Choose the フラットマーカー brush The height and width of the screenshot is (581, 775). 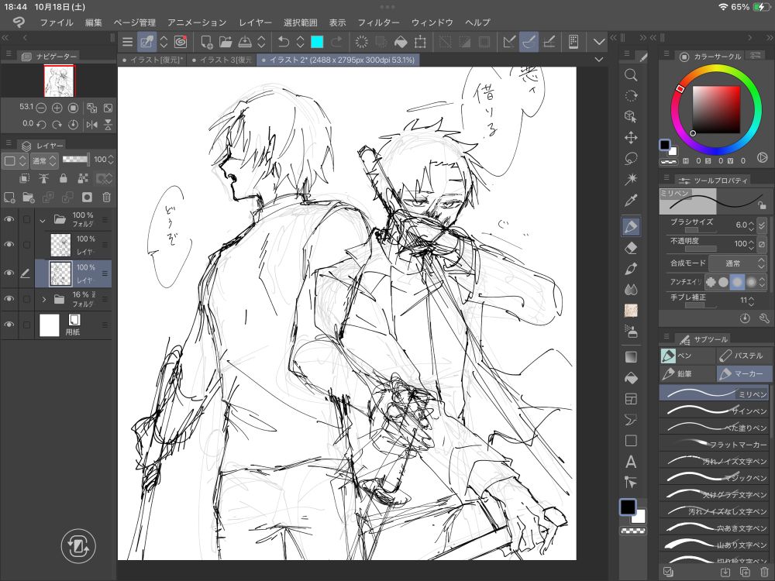(x=714, y=444)
